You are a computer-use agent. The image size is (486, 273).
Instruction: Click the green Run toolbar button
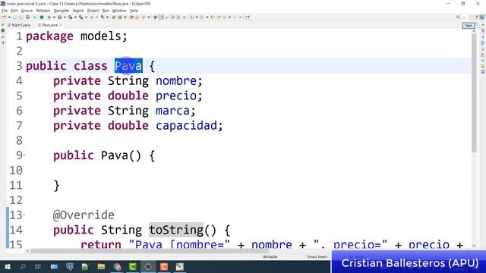59,17
